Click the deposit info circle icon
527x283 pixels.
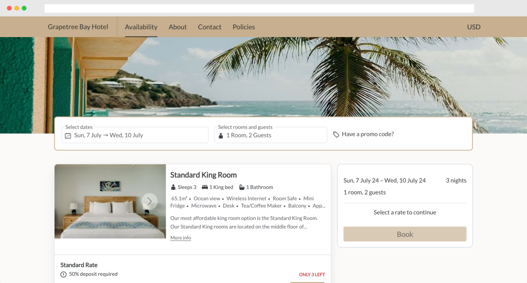(63, 274)
